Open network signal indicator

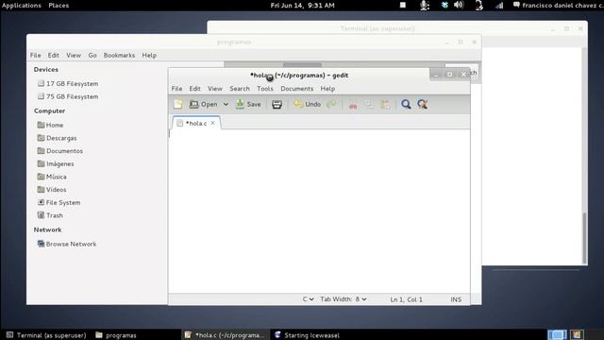pos(499,5)
